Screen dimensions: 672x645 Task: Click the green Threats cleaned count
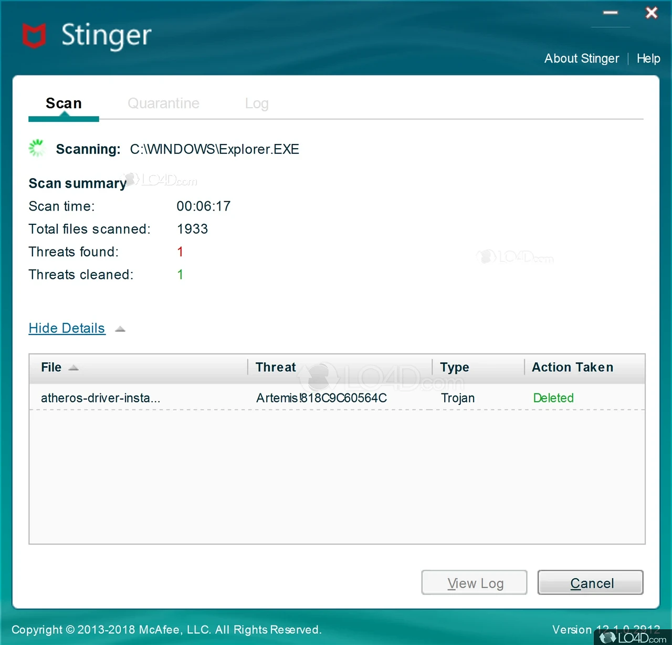point(180,275)
